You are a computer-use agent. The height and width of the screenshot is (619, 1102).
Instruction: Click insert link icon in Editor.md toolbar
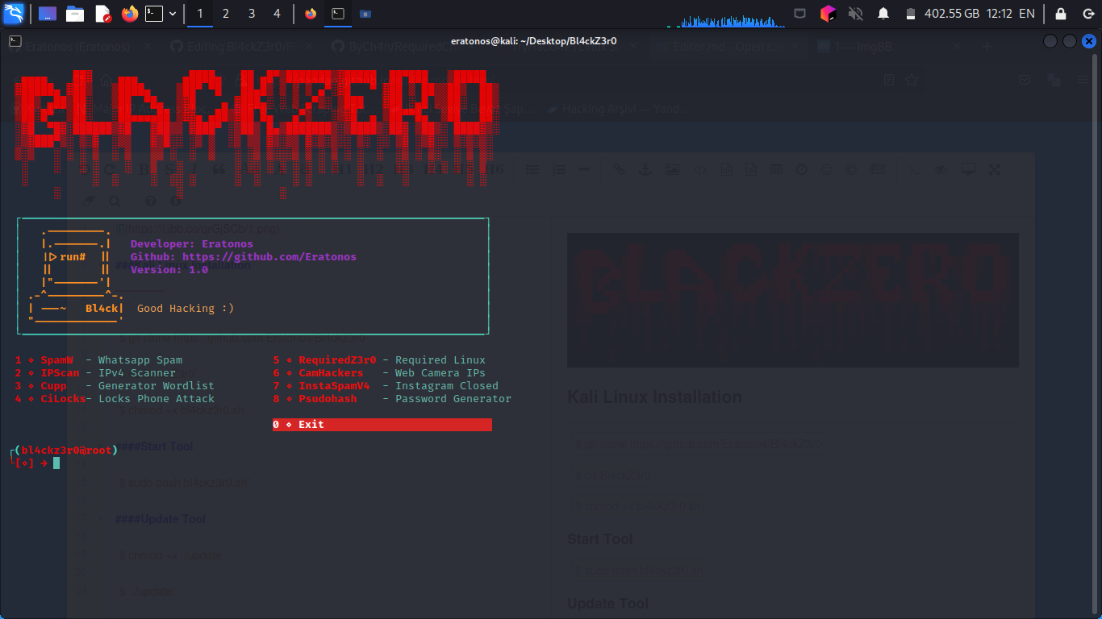[x=619, y=169]
